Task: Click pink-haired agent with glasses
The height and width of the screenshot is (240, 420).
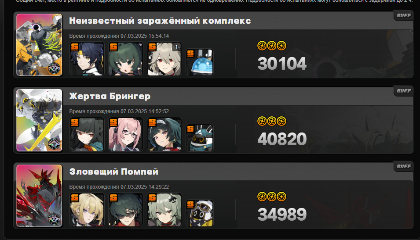Action: point(126,134)
